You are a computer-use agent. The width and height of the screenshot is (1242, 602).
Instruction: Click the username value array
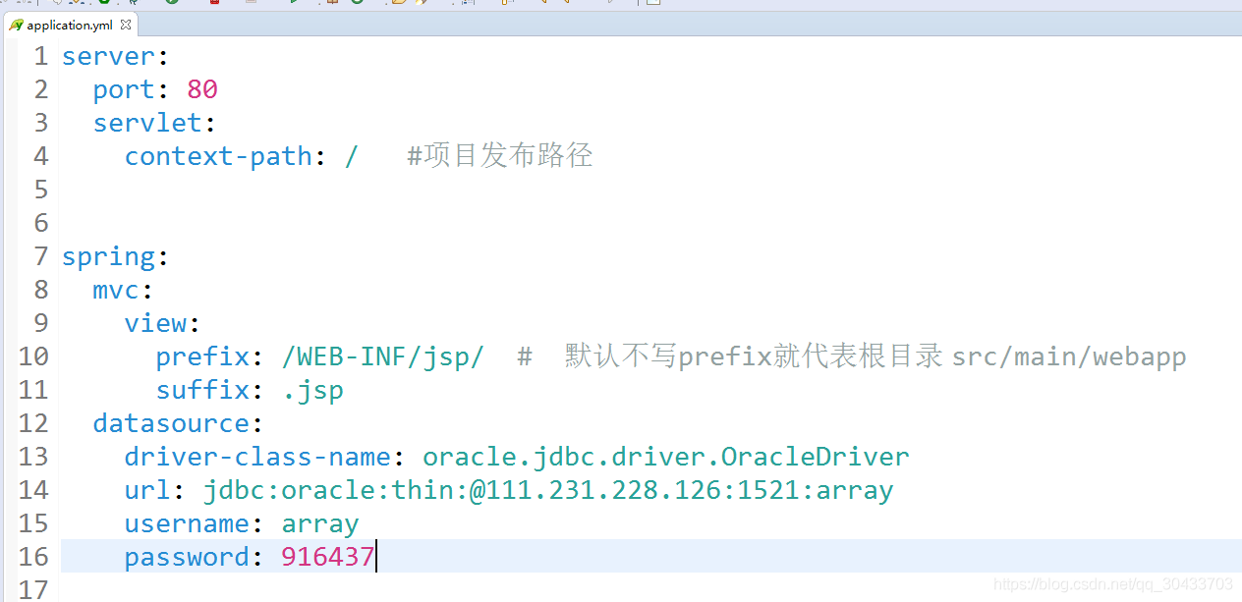[319, 524]
